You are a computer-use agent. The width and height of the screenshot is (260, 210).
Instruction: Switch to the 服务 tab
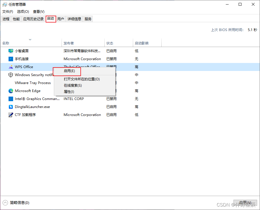point(88,19)
